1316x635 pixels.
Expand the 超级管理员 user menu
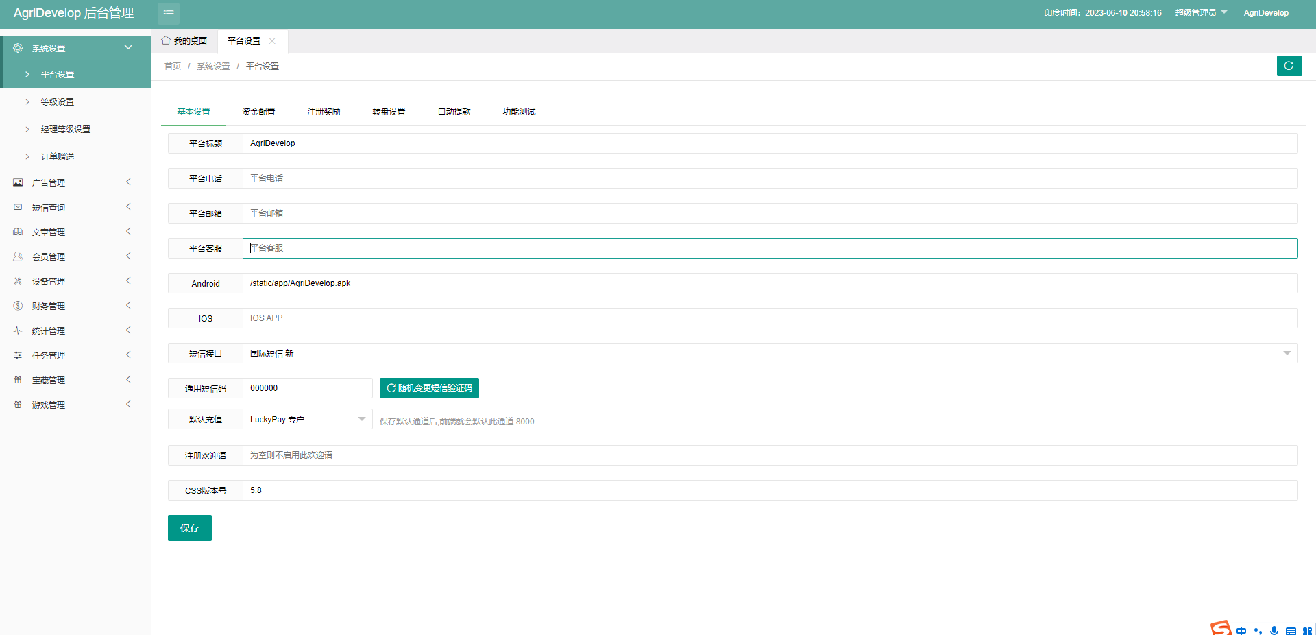(1201, 13)
